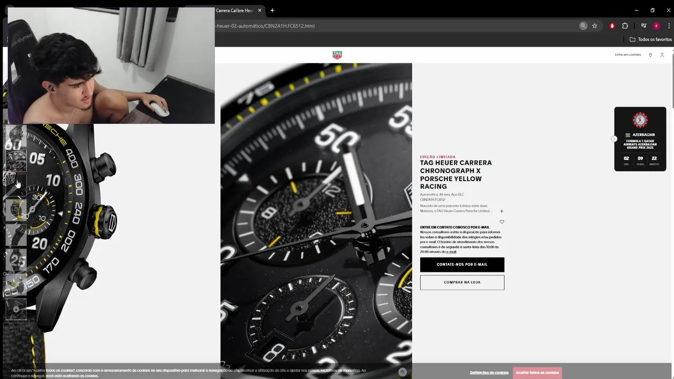
Task: Open the user account icon in header
Action: click(662, 55)
